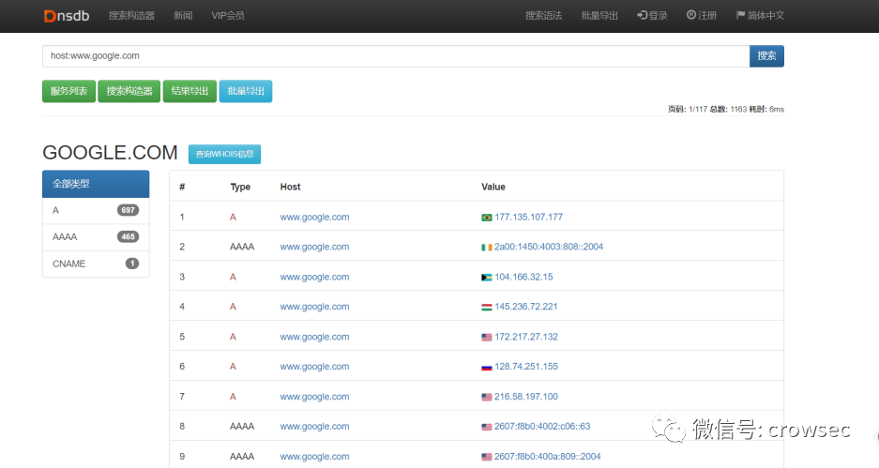Select the flag icon beside 145.236.72.221
879x468 pixels.
(487, 307)
